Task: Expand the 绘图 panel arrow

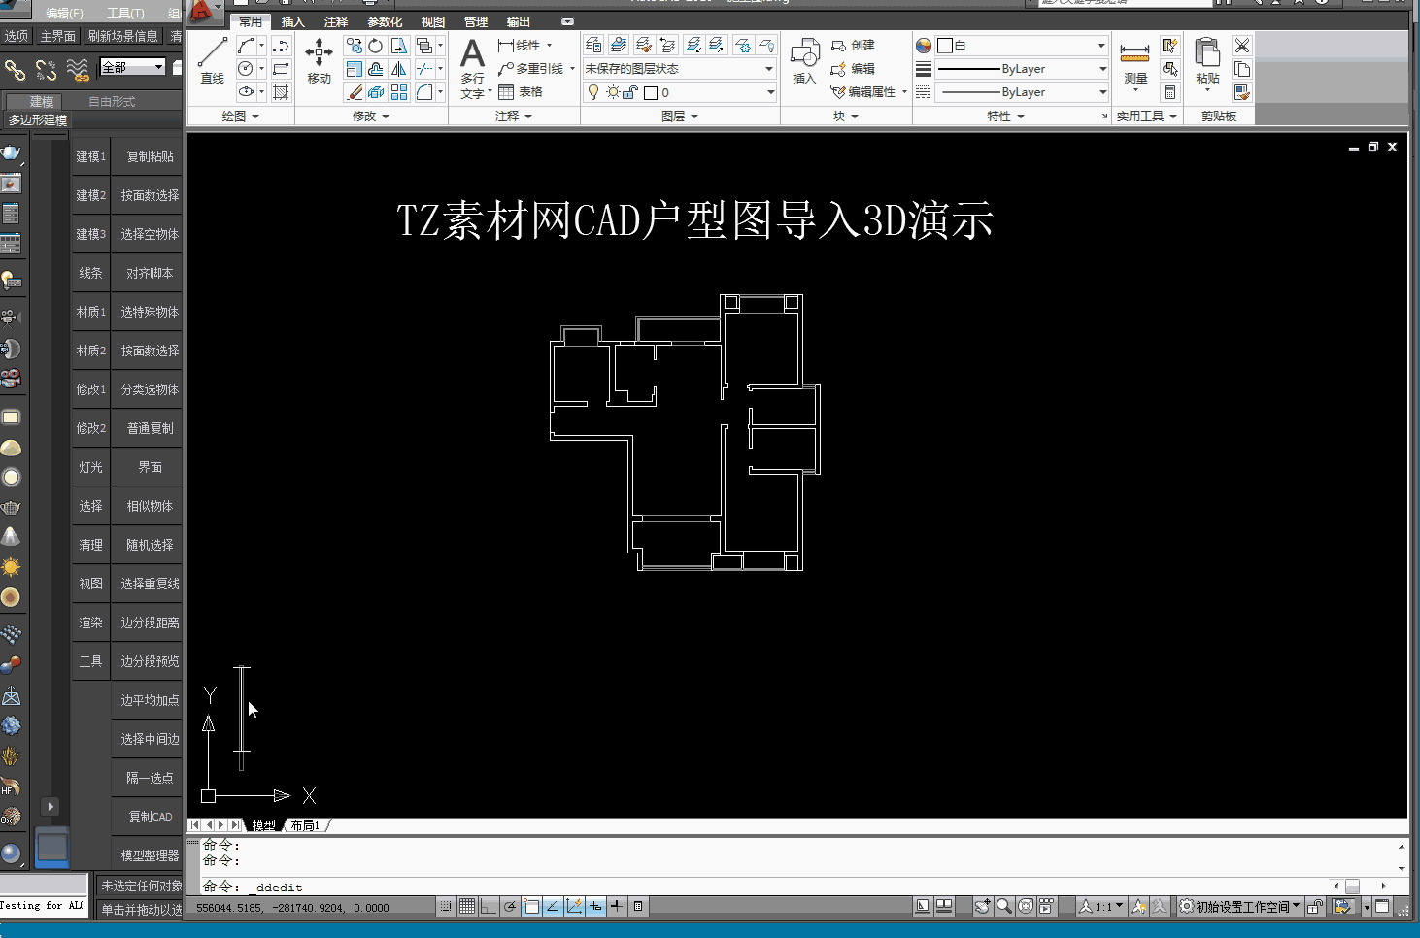Action: (x=255, y=117)
